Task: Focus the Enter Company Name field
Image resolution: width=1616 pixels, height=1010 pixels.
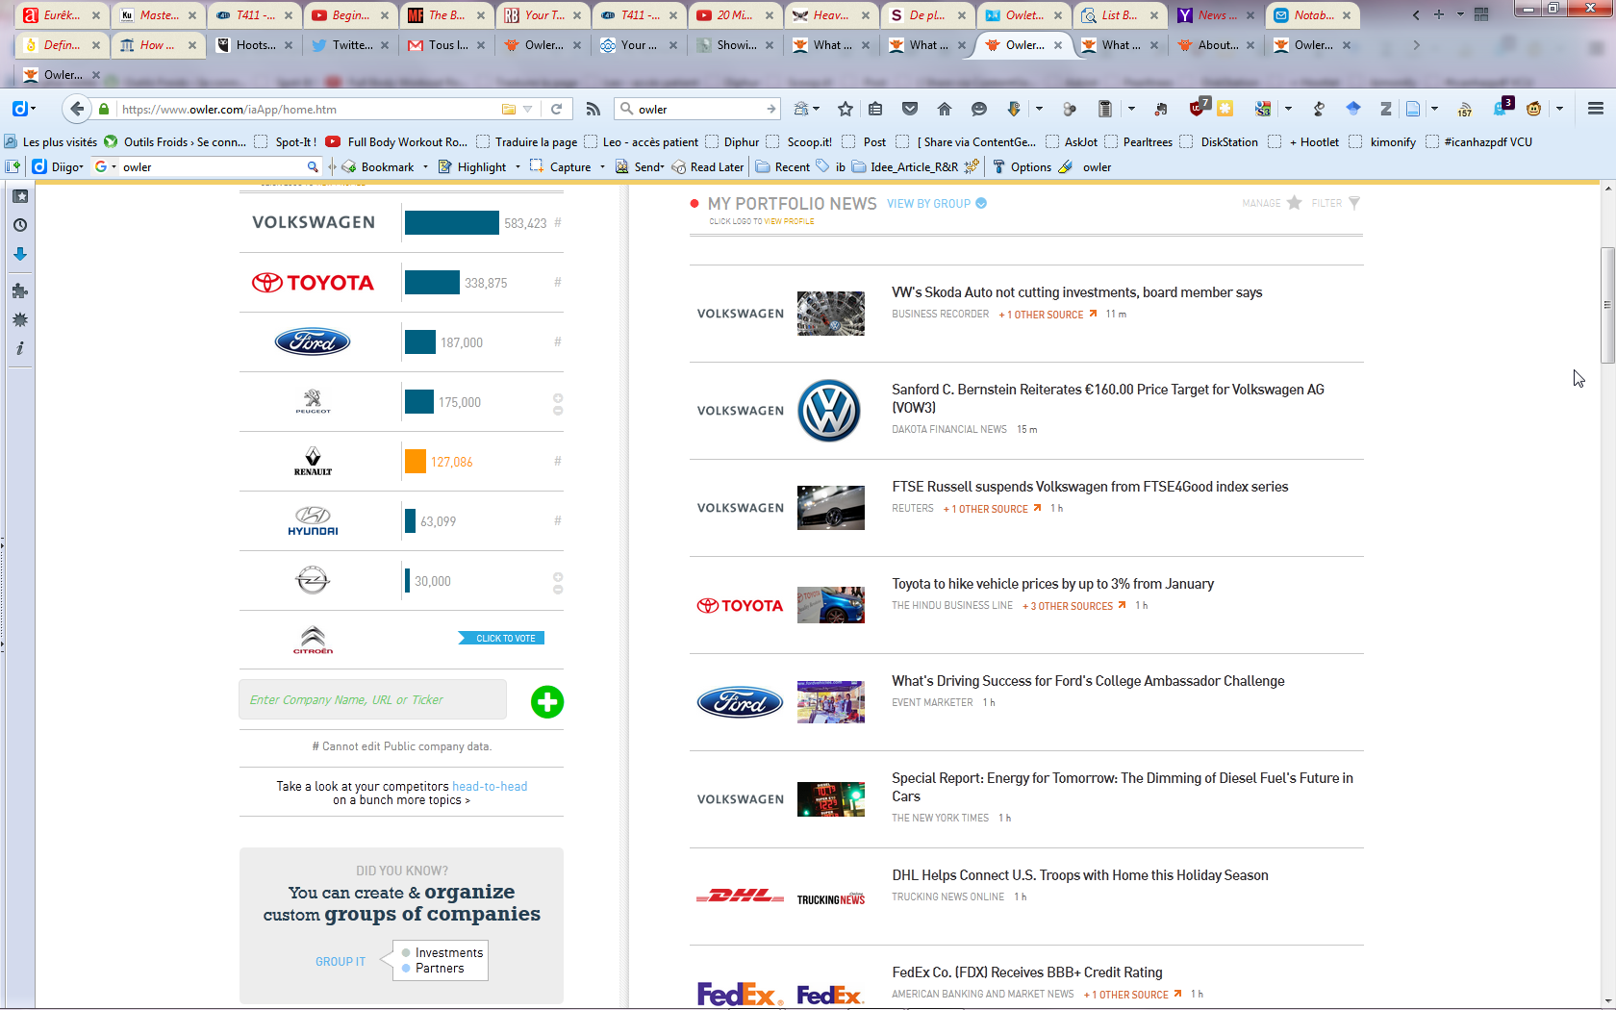Action: pos(372,699)
